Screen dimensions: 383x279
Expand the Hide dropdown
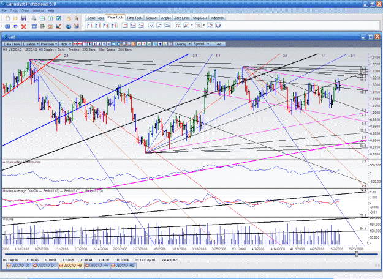65,44
